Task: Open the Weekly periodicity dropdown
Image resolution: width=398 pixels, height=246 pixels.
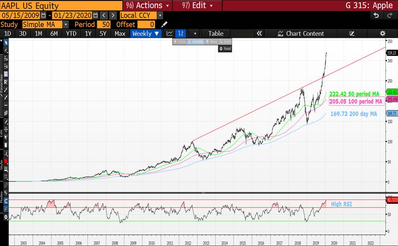Action: [x=146, y=34]
